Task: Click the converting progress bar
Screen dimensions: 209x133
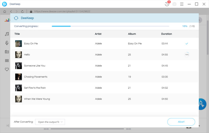Action: 111,26
